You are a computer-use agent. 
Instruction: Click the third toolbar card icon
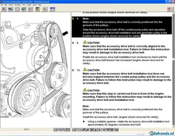pos(17,9)
